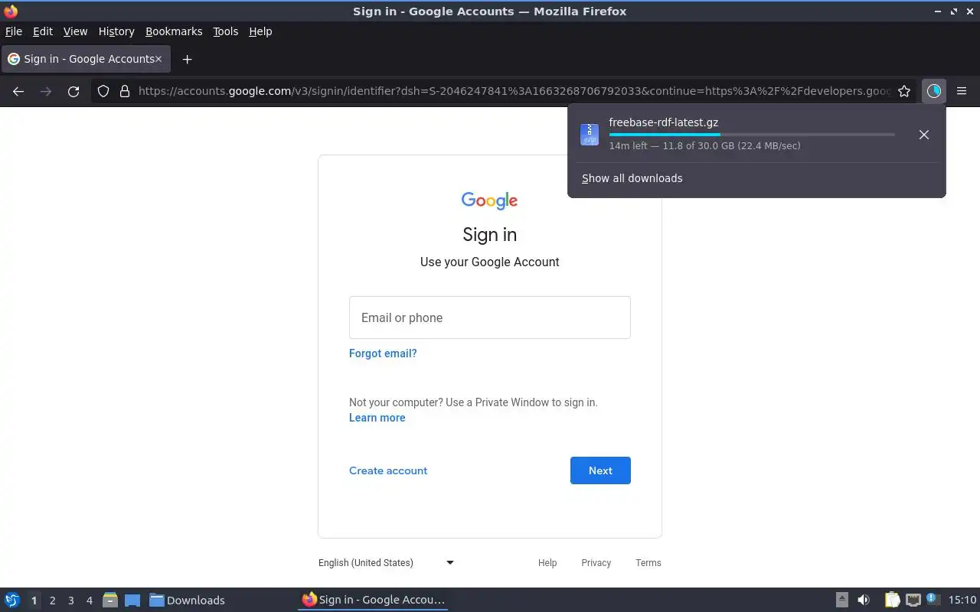Open volume control in system tray
The height and width of the screenshot is (612, 980).
(x=864, y=600)
